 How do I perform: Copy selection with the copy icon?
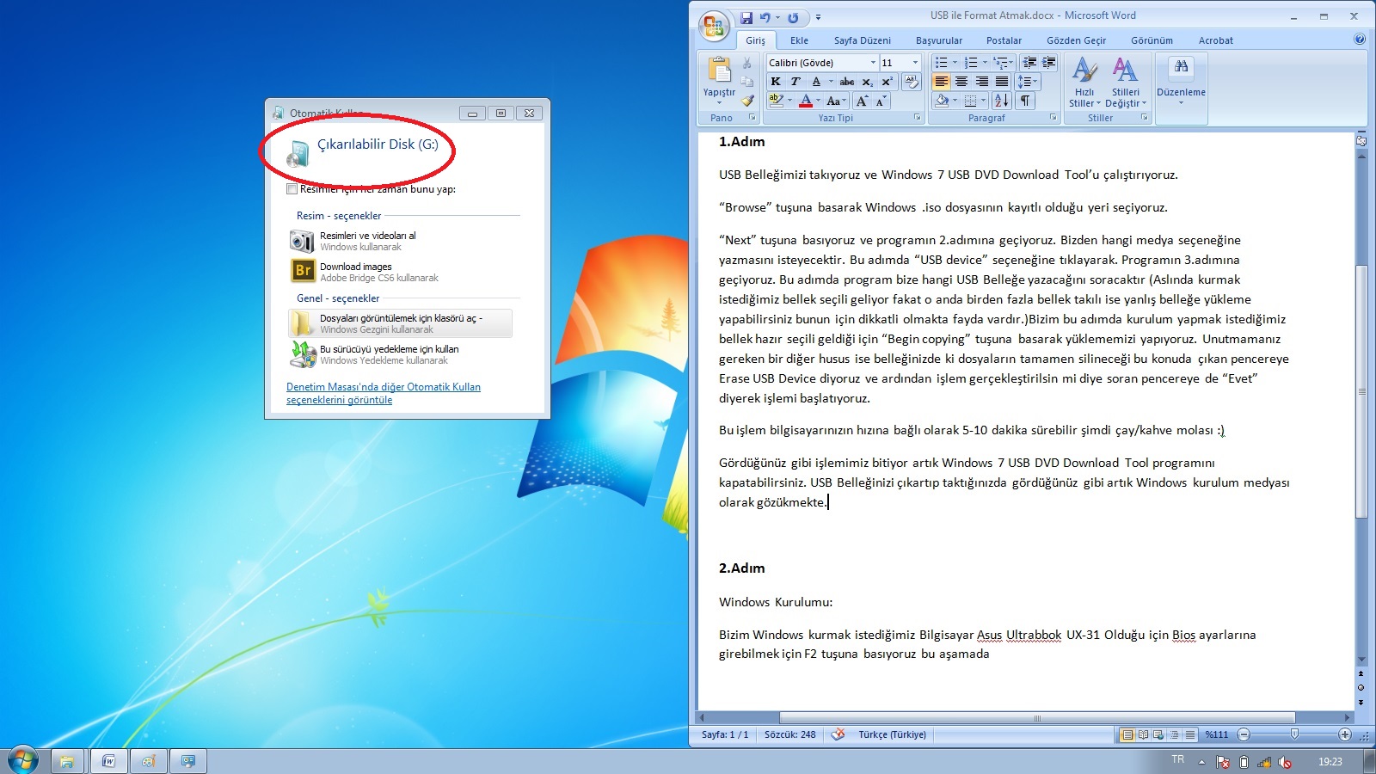coord(746,82)
